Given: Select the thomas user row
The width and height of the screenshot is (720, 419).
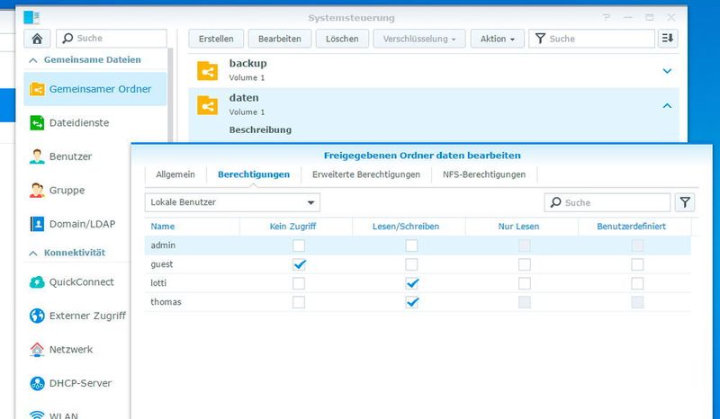Looking at the screenshot, I should (x=418, y=302).
